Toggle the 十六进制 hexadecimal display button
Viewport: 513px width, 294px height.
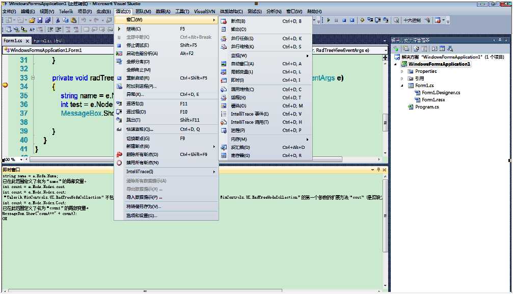[x=412, y=20]
